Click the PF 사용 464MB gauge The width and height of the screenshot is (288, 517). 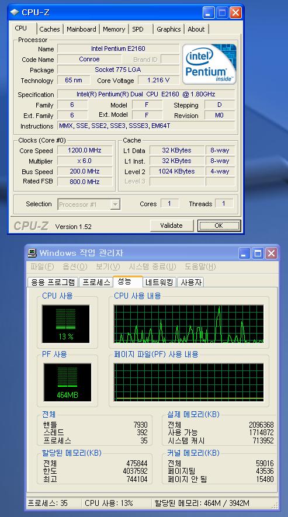point(67,383)
